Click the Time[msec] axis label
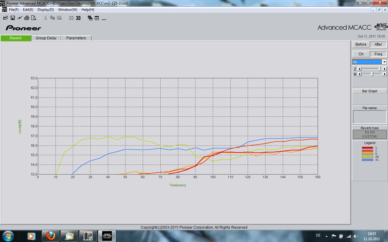Viewport: 388px width, 242px height. (x=178, y=185)
